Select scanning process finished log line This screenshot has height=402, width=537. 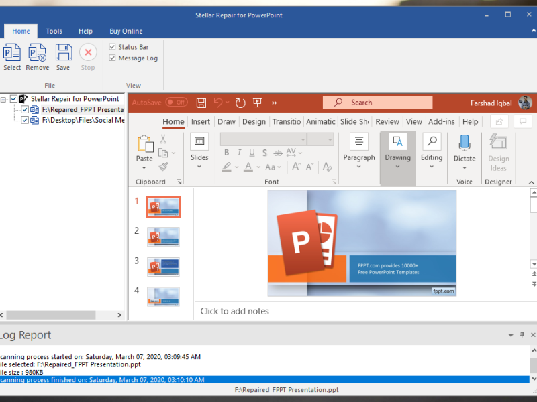(264, 380)
